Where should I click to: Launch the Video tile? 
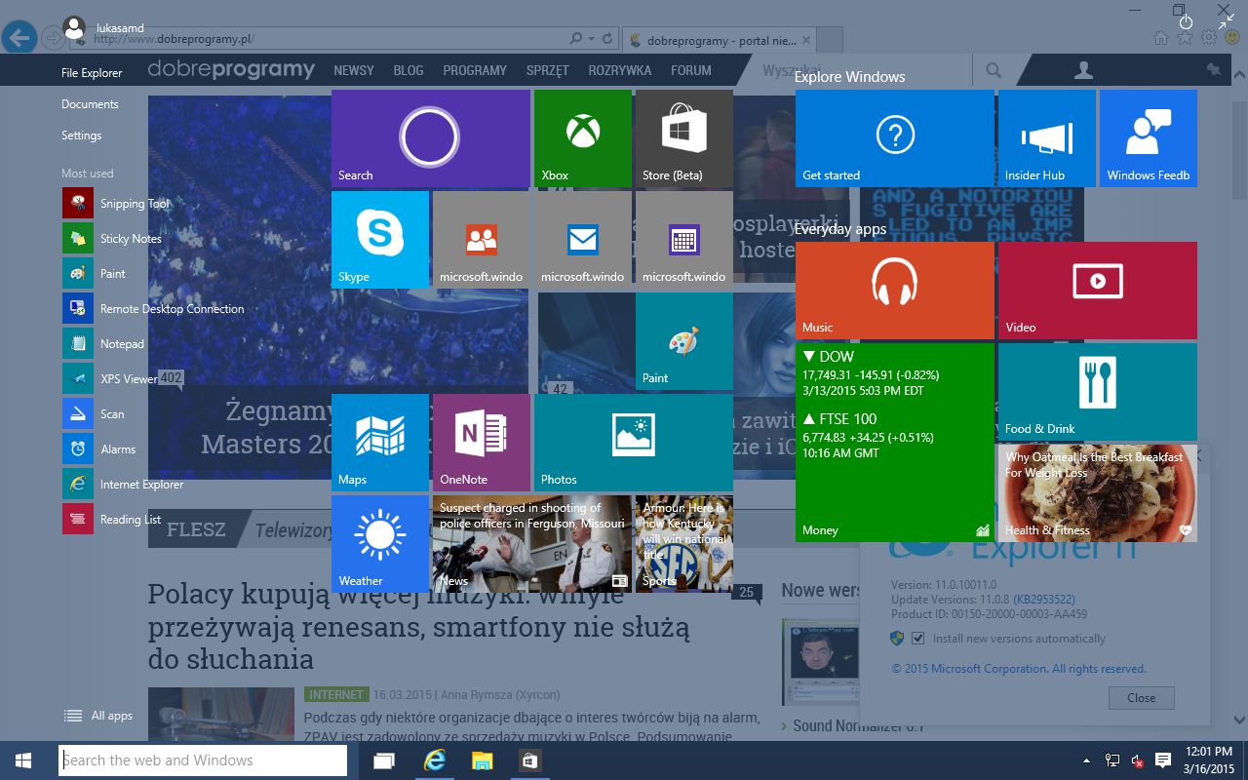pos(1098,291)
